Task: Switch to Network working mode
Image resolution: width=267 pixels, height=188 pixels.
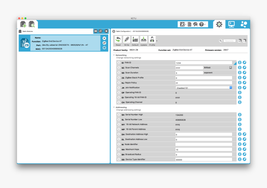Action: pyautogui.click(x=244, y=24)
